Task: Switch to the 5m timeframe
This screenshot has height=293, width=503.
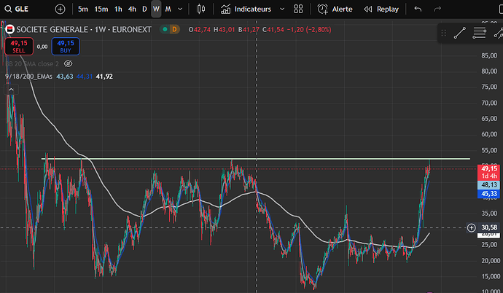Action: [x=83, y=9]
